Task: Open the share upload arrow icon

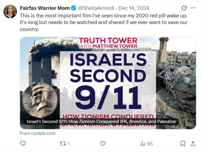Action: tap(193, 144)
